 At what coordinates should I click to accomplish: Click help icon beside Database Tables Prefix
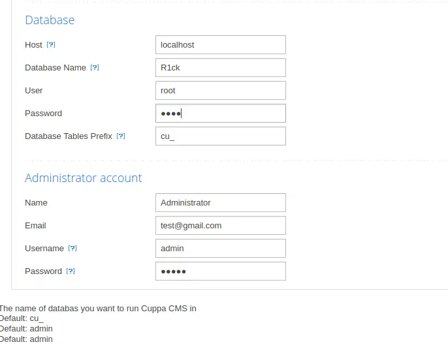coord(121,136)
